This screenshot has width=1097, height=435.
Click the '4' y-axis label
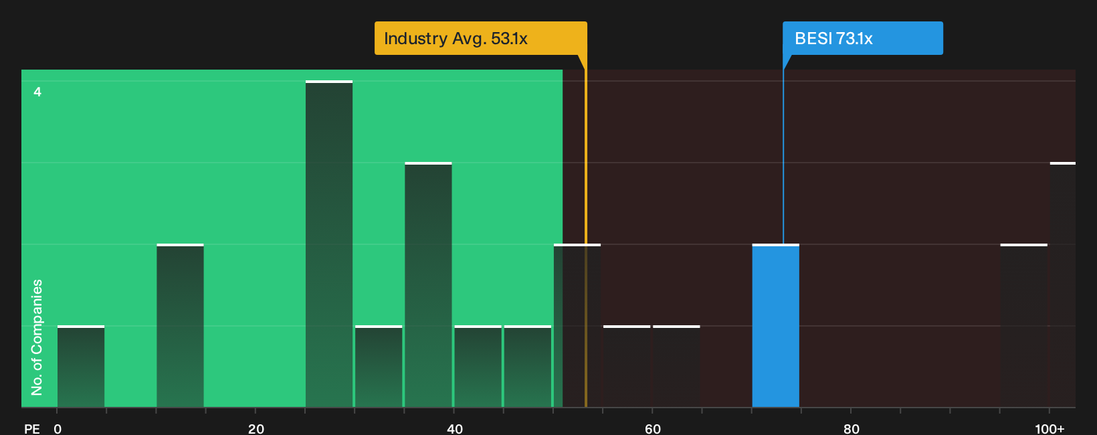coord(37,92)
